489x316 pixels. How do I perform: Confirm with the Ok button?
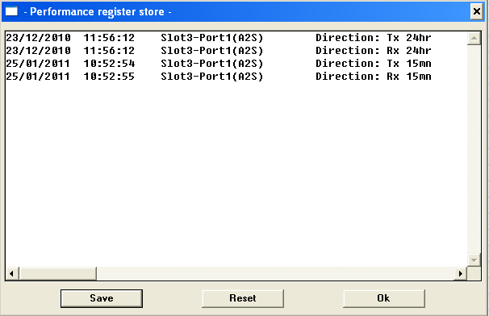[x=383, y=298]
